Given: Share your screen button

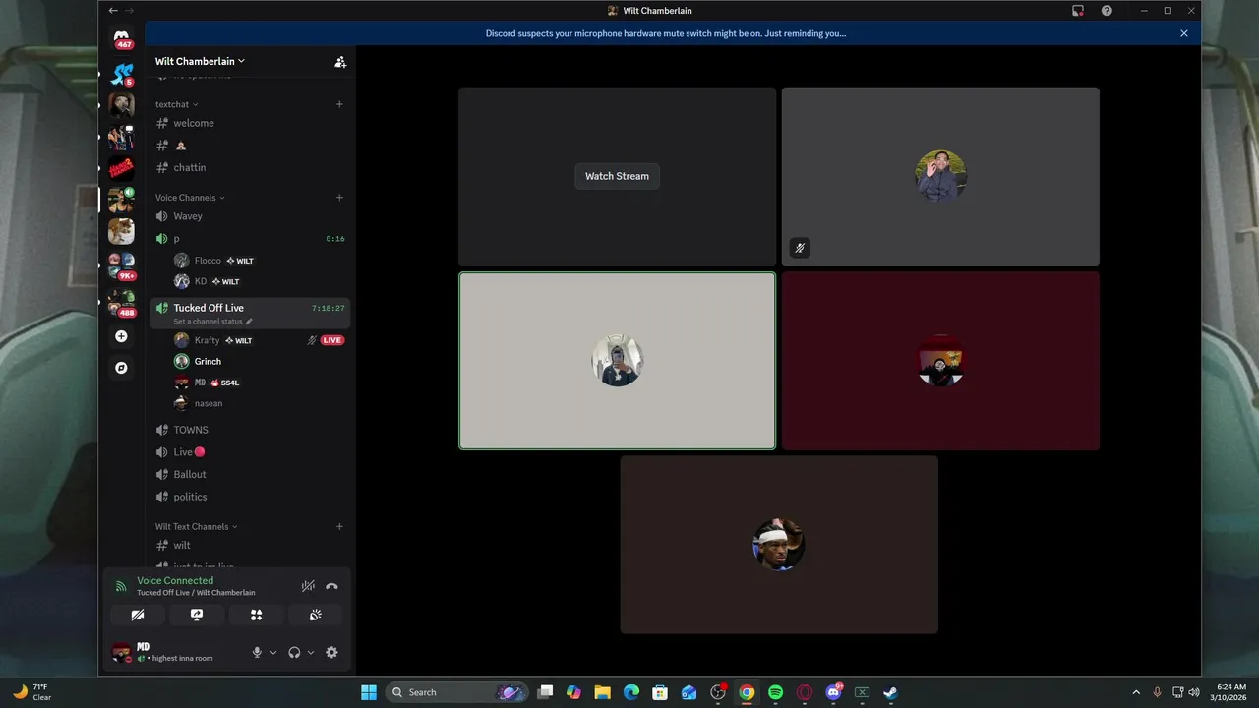Looking at the screenshot, I should pyautogui.click(x=197, y=615).
